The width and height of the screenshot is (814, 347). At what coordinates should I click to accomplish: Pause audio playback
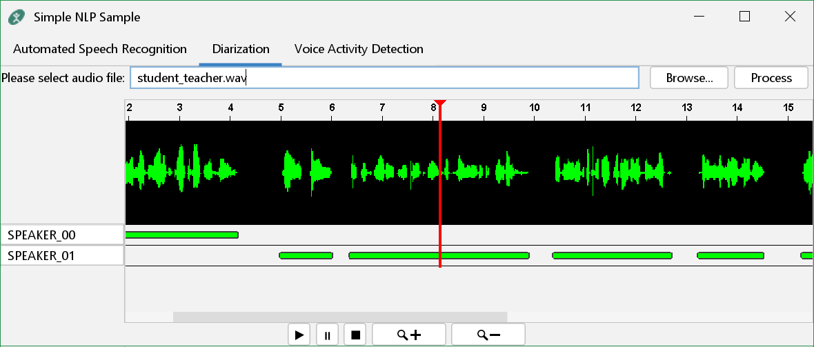point(327,335)
